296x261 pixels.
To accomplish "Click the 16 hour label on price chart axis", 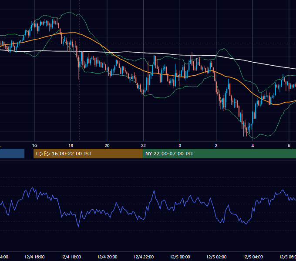I will point(34,146).
